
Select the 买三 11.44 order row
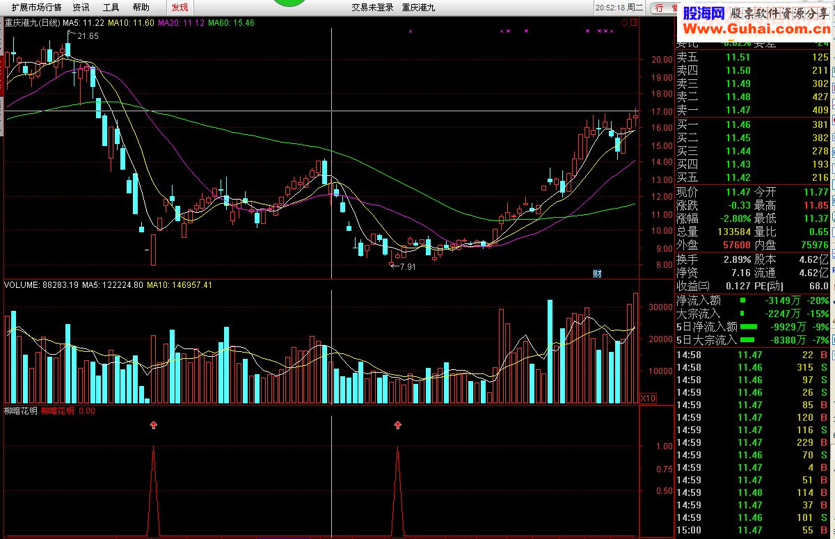753,151
